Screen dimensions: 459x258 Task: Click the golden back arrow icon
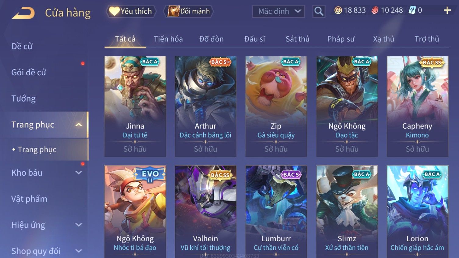tap(23, 13)
